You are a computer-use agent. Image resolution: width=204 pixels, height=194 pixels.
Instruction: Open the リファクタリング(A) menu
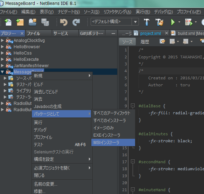(x=118, y=12)
